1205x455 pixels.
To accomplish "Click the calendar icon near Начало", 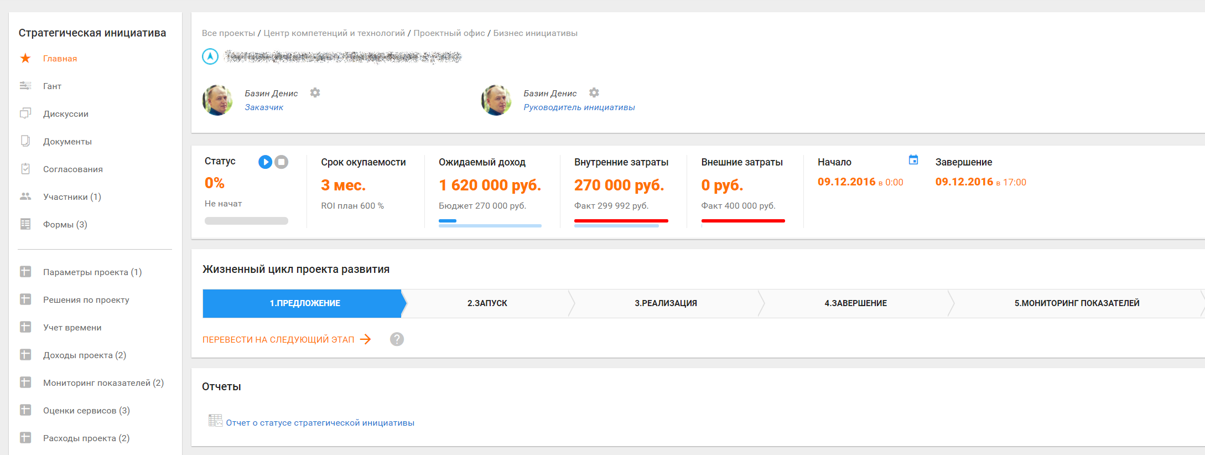I will point(913,160).
